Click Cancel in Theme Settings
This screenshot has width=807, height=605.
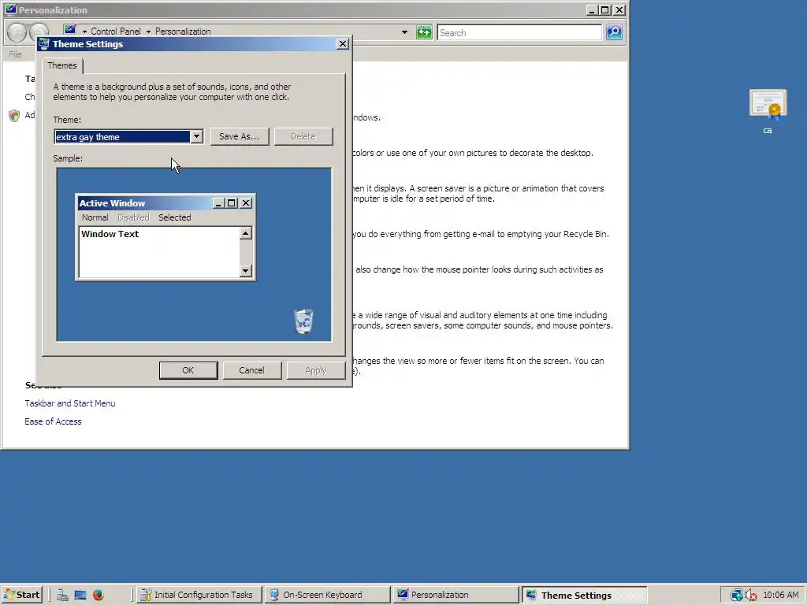pyautogui.click(x=251, y=370)
